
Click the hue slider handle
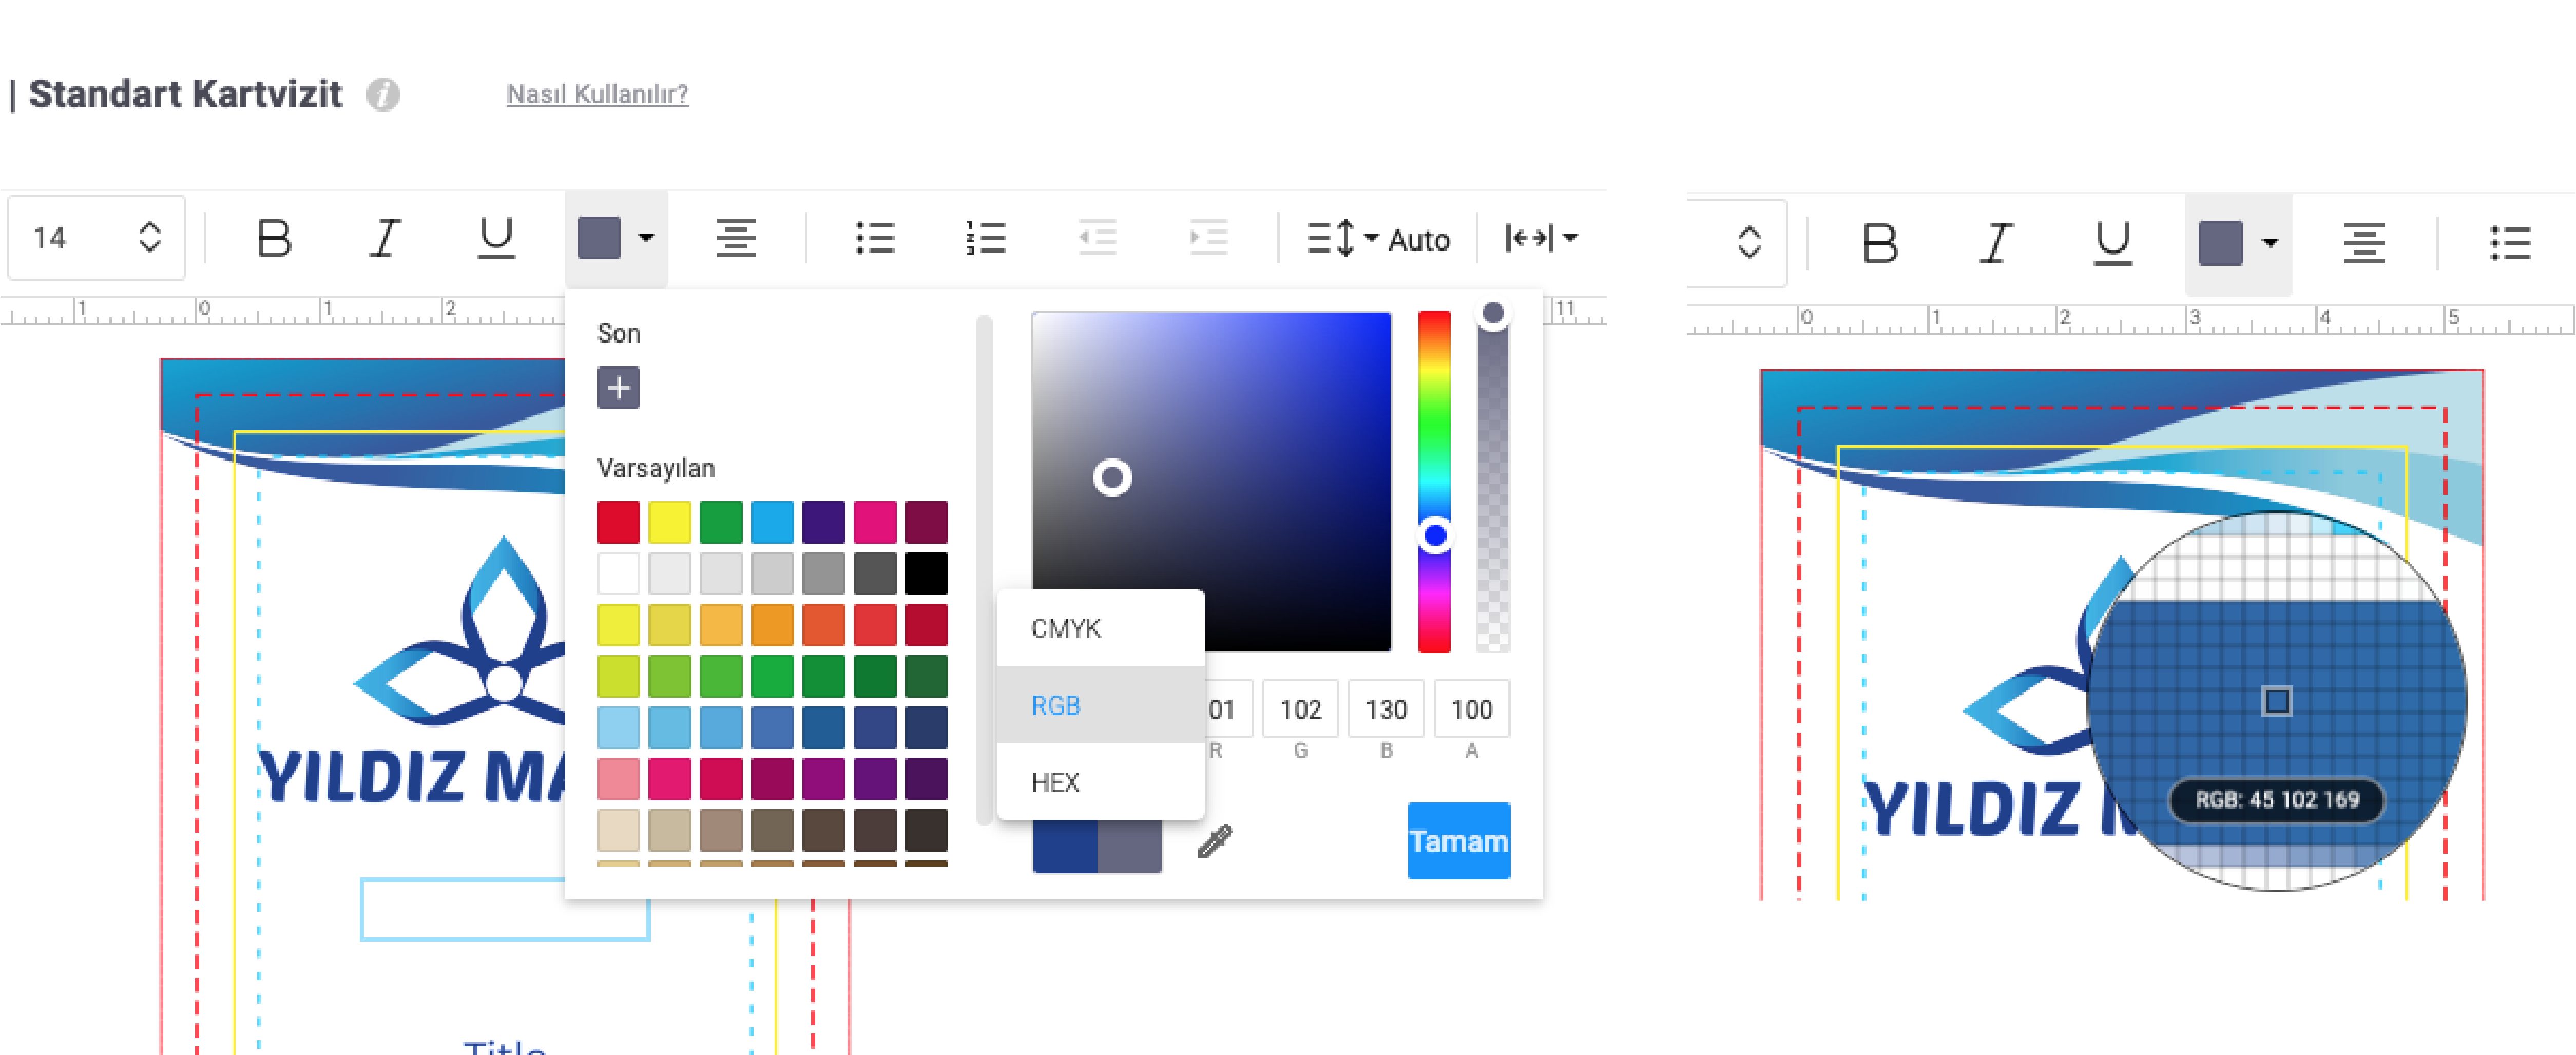tap(1435, 535)
